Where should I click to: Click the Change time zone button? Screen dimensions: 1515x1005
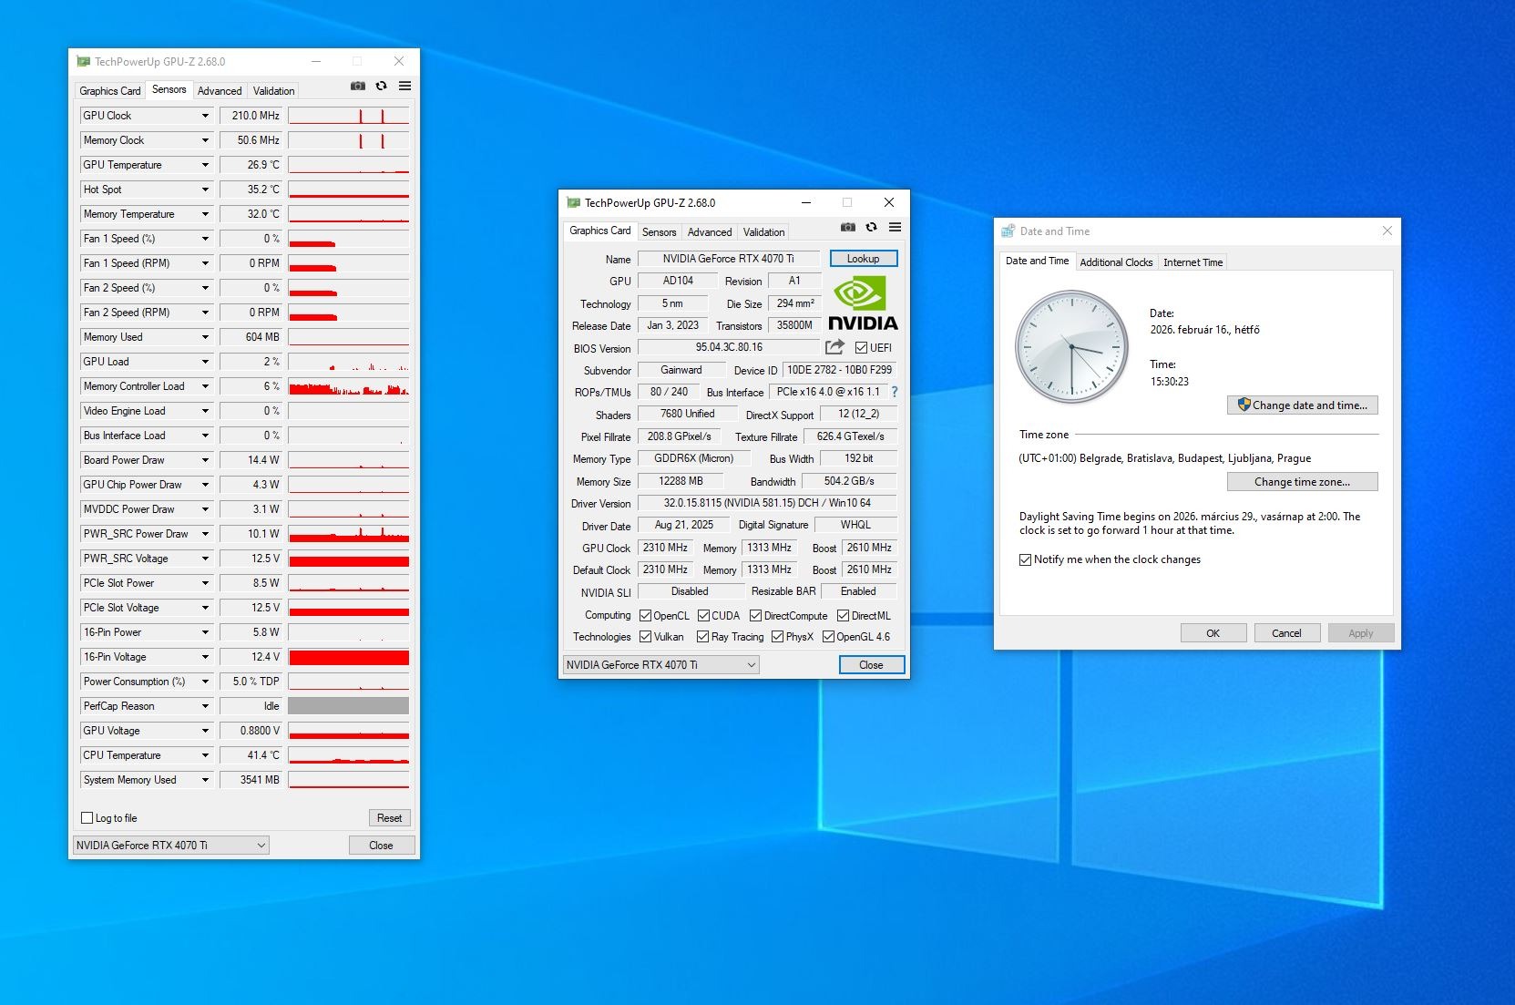pos(1302,482)
